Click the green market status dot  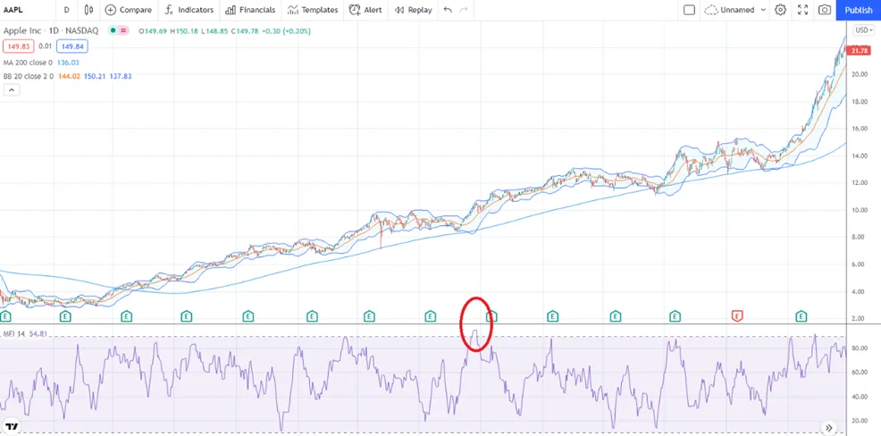[113, 31]
